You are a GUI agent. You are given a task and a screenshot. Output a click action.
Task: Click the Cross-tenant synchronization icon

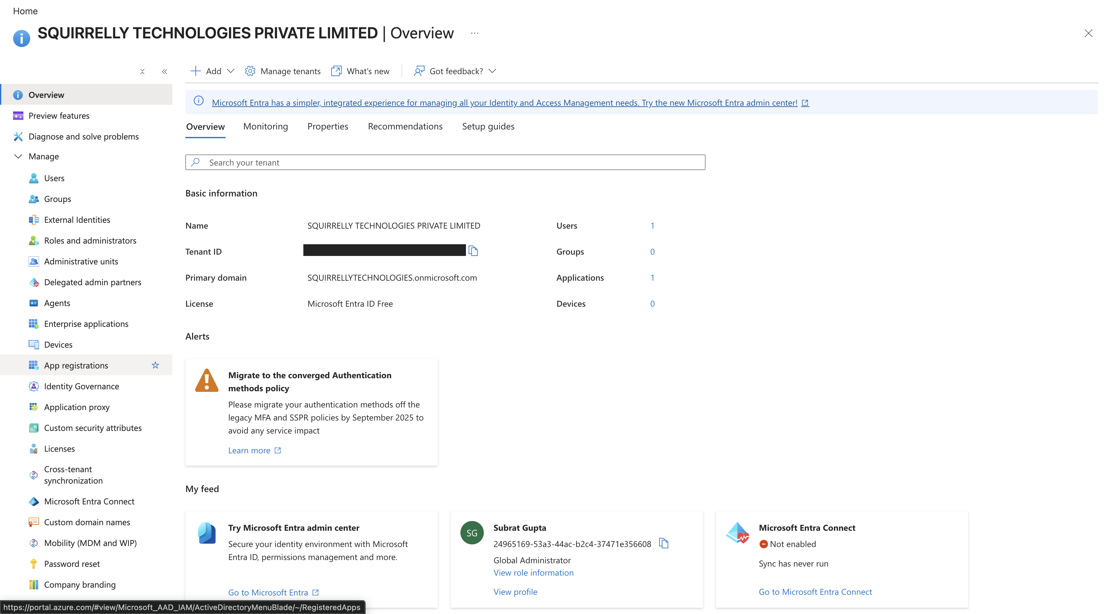(34, 475)
